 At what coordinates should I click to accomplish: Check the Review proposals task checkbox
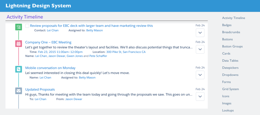(x=27, y=26)
